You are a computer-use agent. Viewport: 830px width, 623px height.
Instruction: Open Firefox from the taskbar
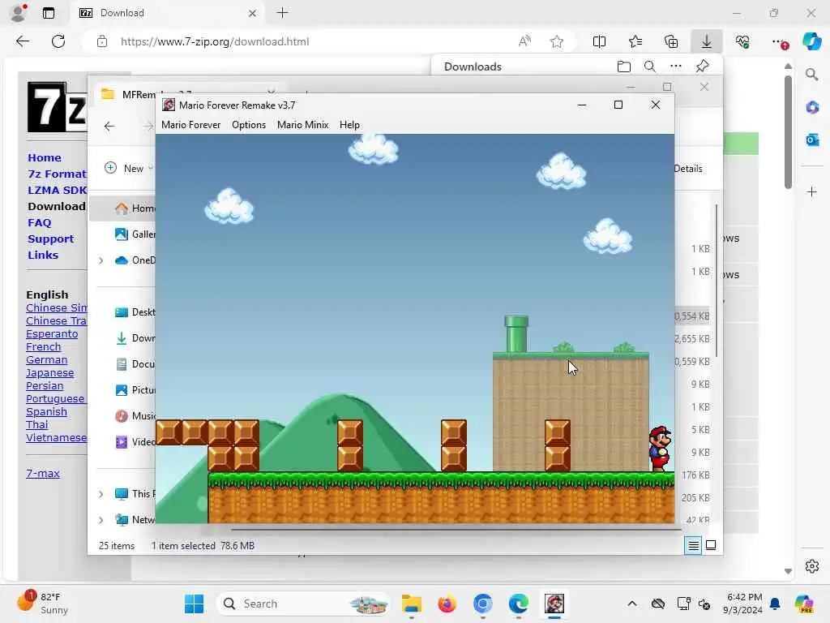coord(447,604)
